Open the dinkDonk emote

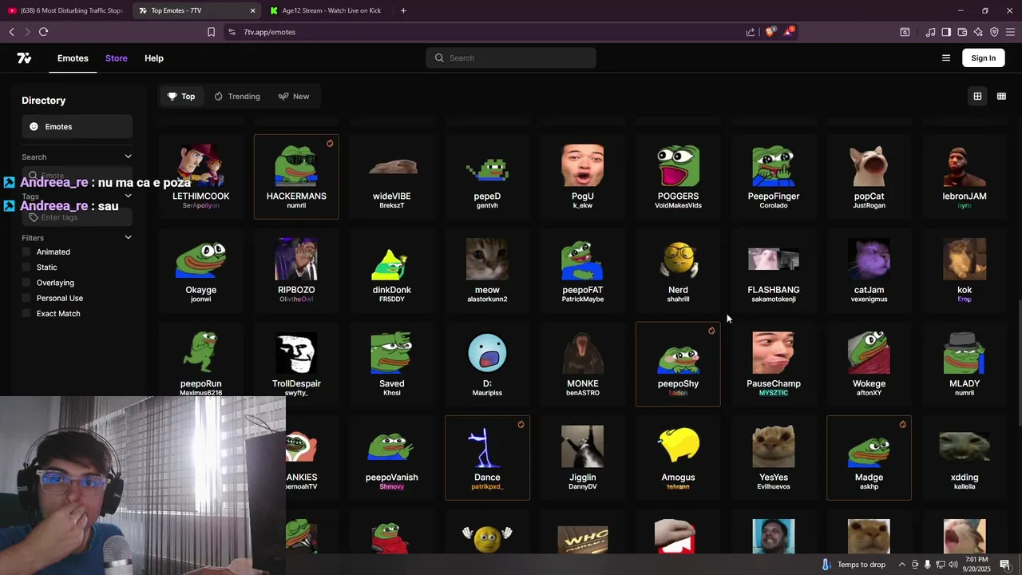pyautogui.click(x=392, y=271)
